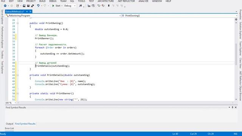The width and height of the screenshot is (242, 136).
Task: Click the Navigate Forward toolbar icon
Action: click(x=12, y=6)
